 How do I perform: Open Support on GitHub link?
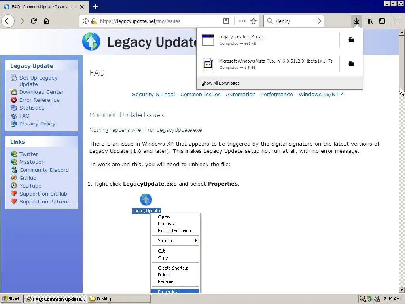(43, 194)
